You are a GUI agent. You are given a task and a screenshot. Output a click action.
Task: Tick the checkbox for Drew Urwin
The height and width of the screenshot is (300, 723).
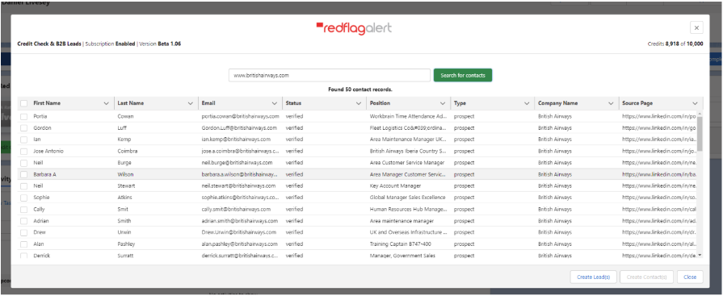tap(24, 232)
